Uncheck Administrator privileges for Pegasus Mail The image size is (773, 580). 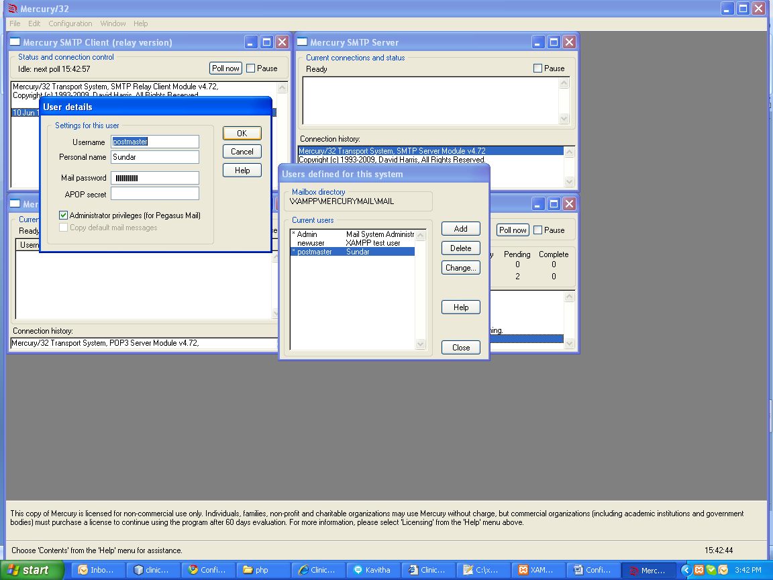pyautogui.click(x=62, y=215)
